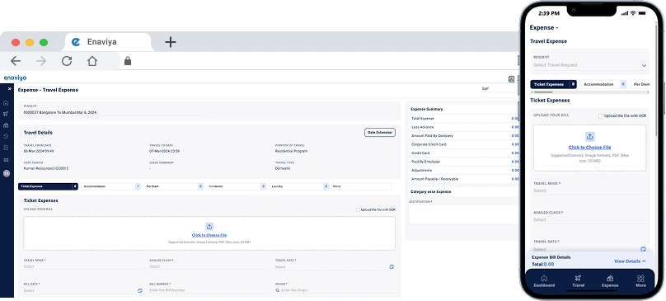Viewport: 666px width, 301px height.
Task: Open the browser home page icon
Action: tap(92, 61)
